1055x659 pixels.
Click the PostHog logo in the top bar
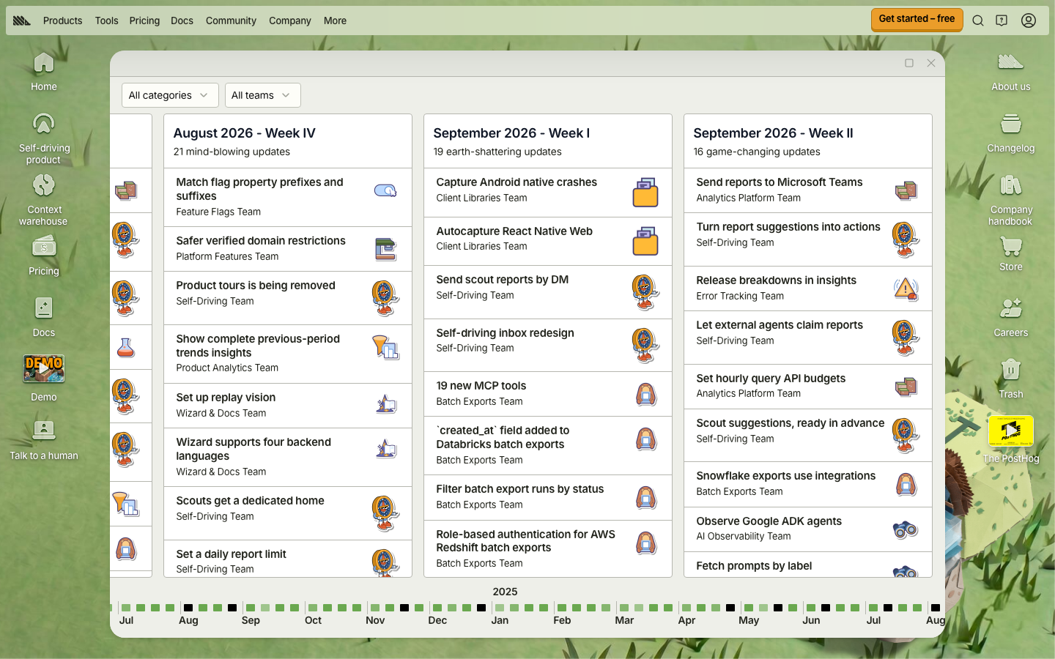pyautogui.click(x=22, y=21)
